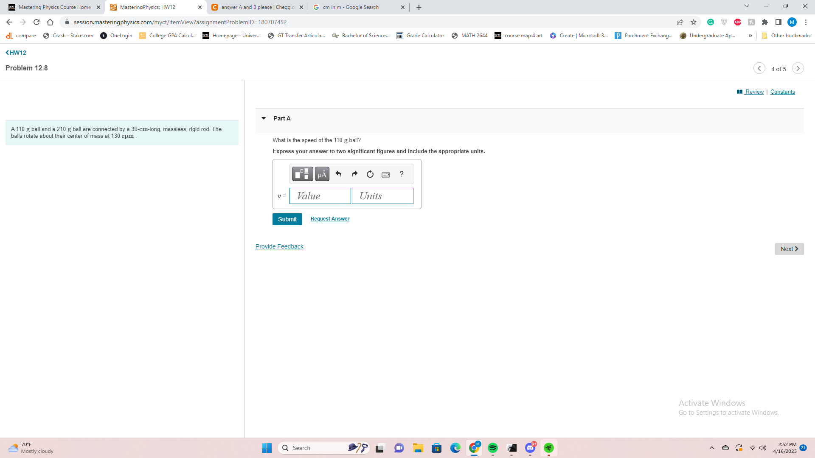The width and height of the screenshot is (815, 458).
Task: Click the undo arrow in answer toolbar
Action: point(338,174)
